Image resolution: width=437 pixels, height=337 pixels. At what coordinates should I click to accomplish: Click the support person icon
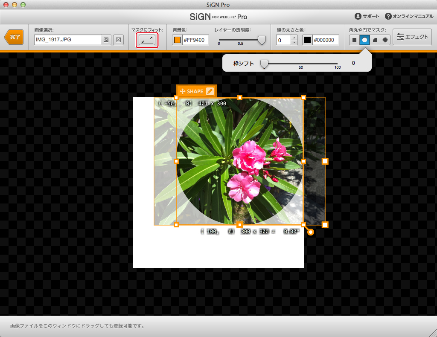[358, 16]
